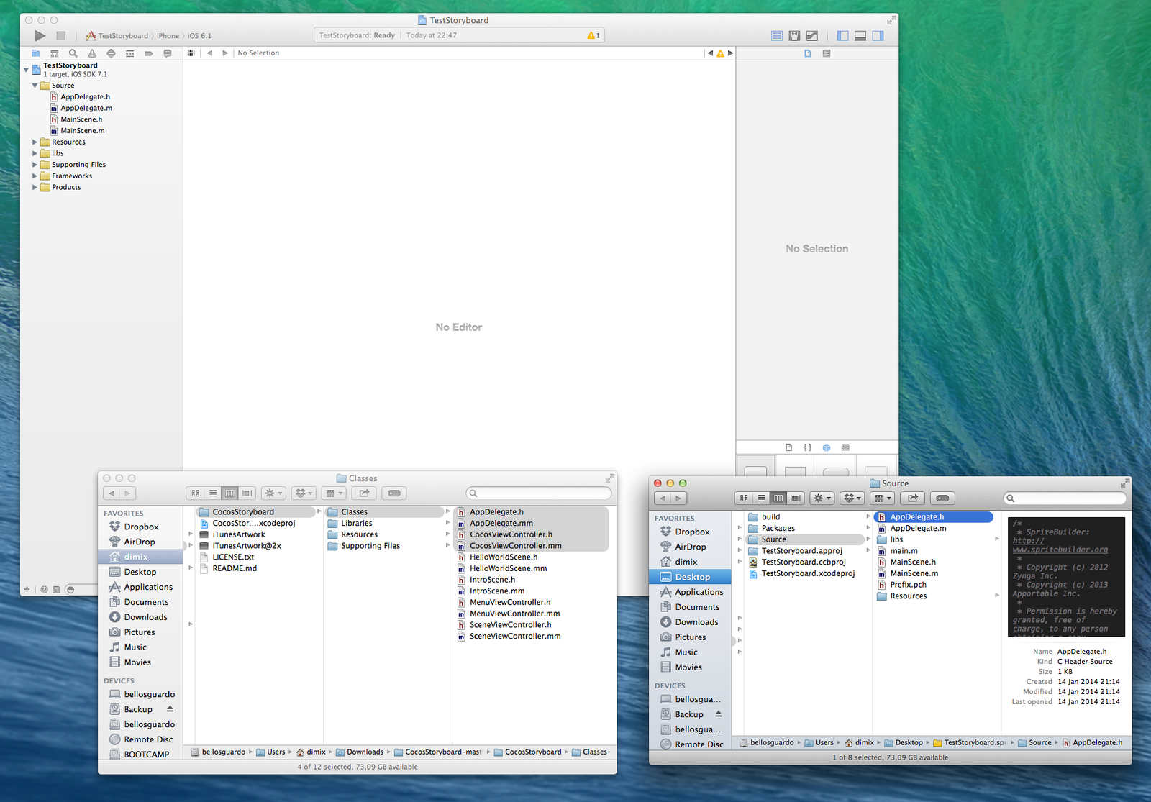Select the Assistant editor tuxedo button
This screenshot has height=802, width=1151.
click(794, 35)
